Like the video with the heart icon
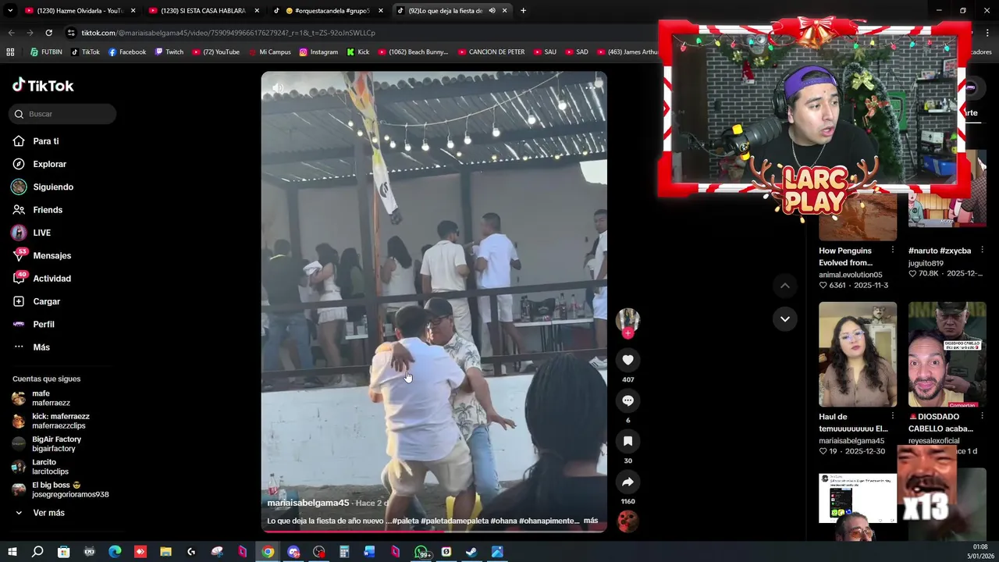The width and height of the screenshot is (999, 562). [x=627, y=360]
